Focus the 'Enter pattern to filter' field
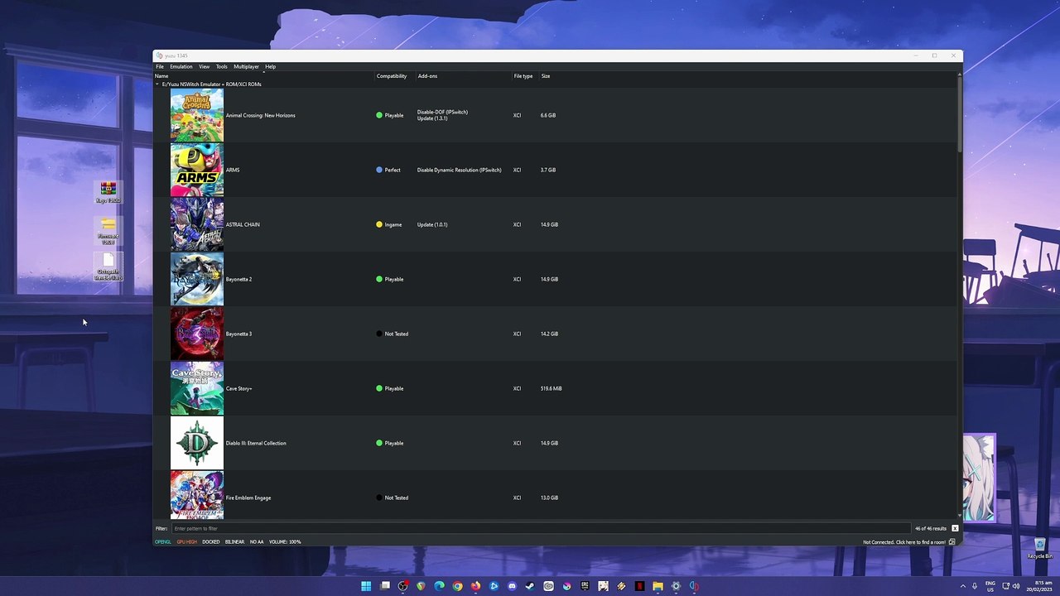This screenshot has height=596, width=1060. 541,528
